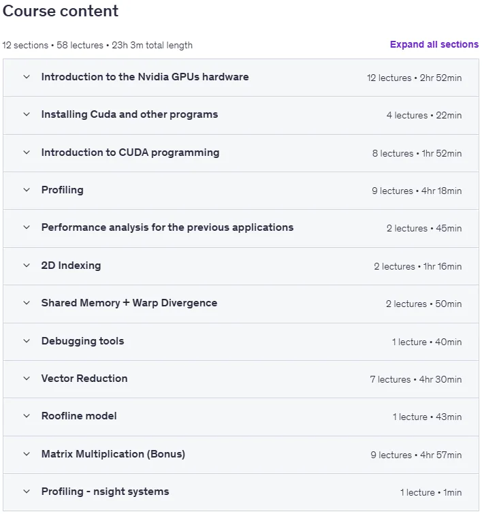Click chevron next to Installing Cuda and other programs

click(27, 114)
